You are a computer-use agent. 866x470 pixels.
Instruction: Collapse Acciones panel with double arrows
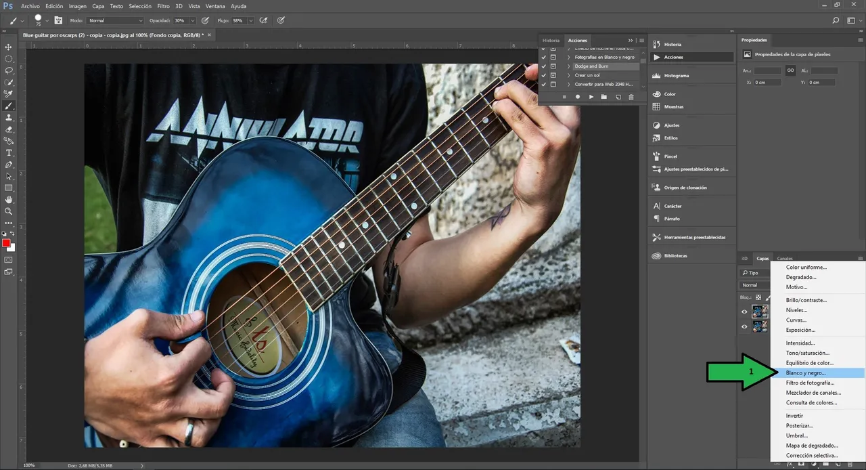point(631,40)
